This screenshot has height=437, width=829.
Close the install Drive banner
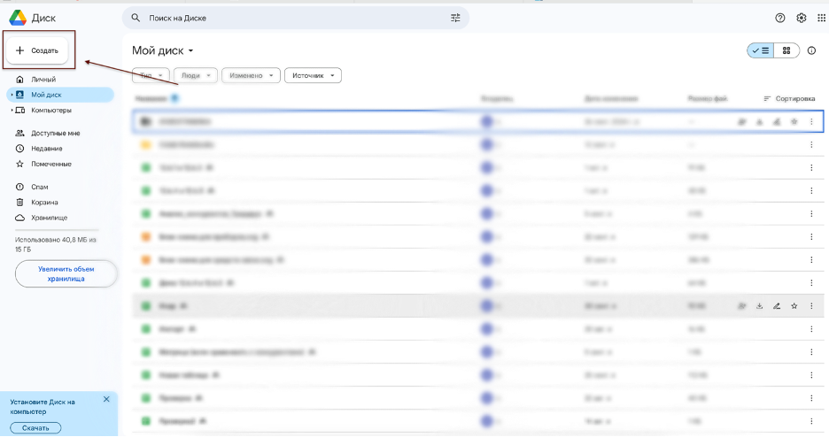coord(106,400)
